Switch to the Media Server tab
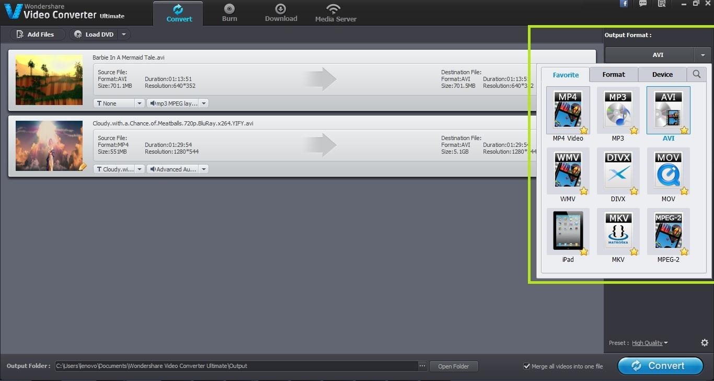 click(336, 13)
